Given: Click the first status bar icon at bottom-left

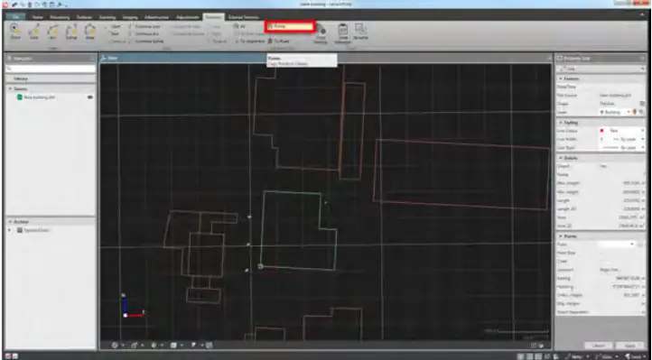Looking at the screenshot, I should [7, 355].
